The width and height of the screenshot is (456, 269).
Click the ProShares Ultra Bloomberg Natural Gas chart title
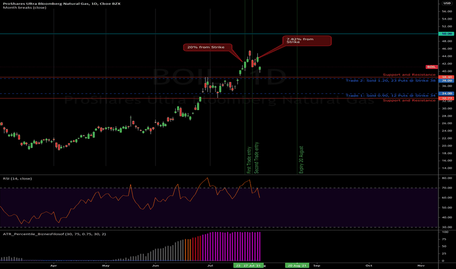(x=62, y=3)
